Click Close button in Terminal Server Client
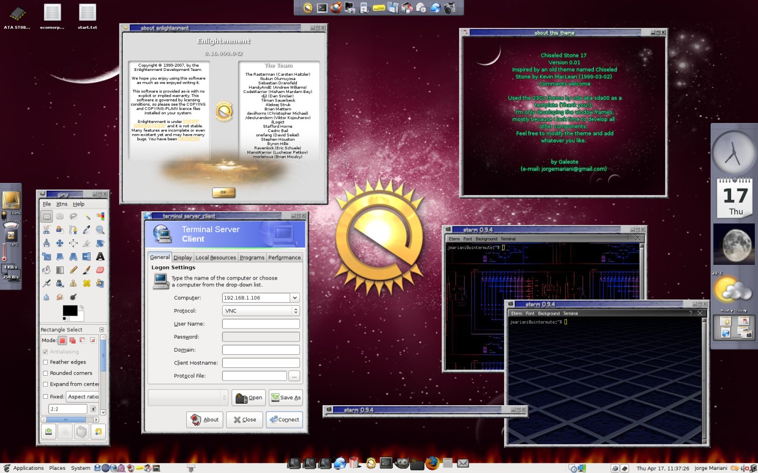The image size is (758, 473). pyautogui.click(x=245, y=419)
